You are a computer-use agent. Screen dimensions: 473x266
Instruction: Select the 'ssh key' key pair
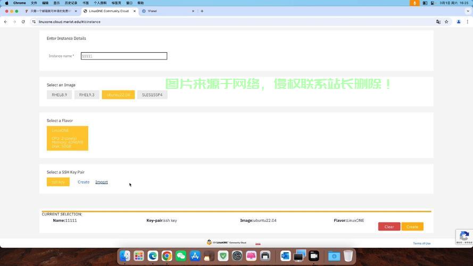coord(58,182)
